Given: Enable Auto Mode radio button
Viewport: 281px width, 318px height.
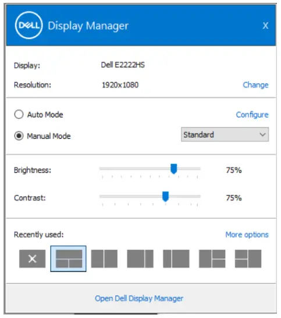Looking at the screenshot, I should click(19, 114).
